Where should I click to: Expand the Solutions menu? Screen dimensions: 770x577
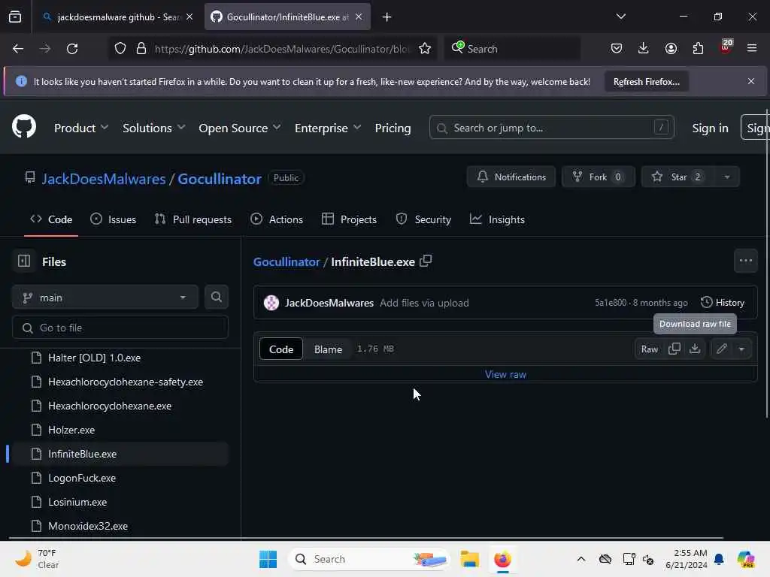[x=153, y=128]
